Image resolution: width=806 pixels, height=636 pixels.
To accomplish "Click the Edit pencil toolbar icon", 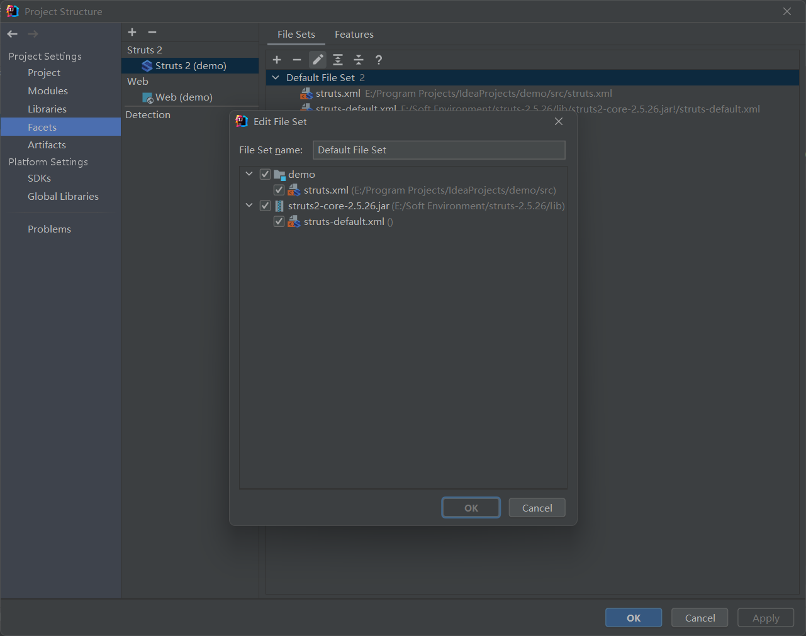I will click(x=318, y=60).
